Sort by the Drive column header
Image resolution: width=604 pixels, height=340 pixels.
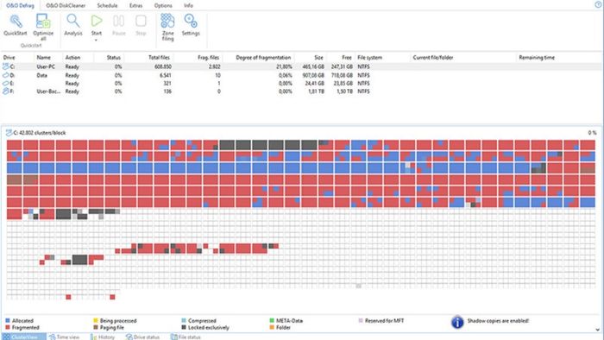9,57
